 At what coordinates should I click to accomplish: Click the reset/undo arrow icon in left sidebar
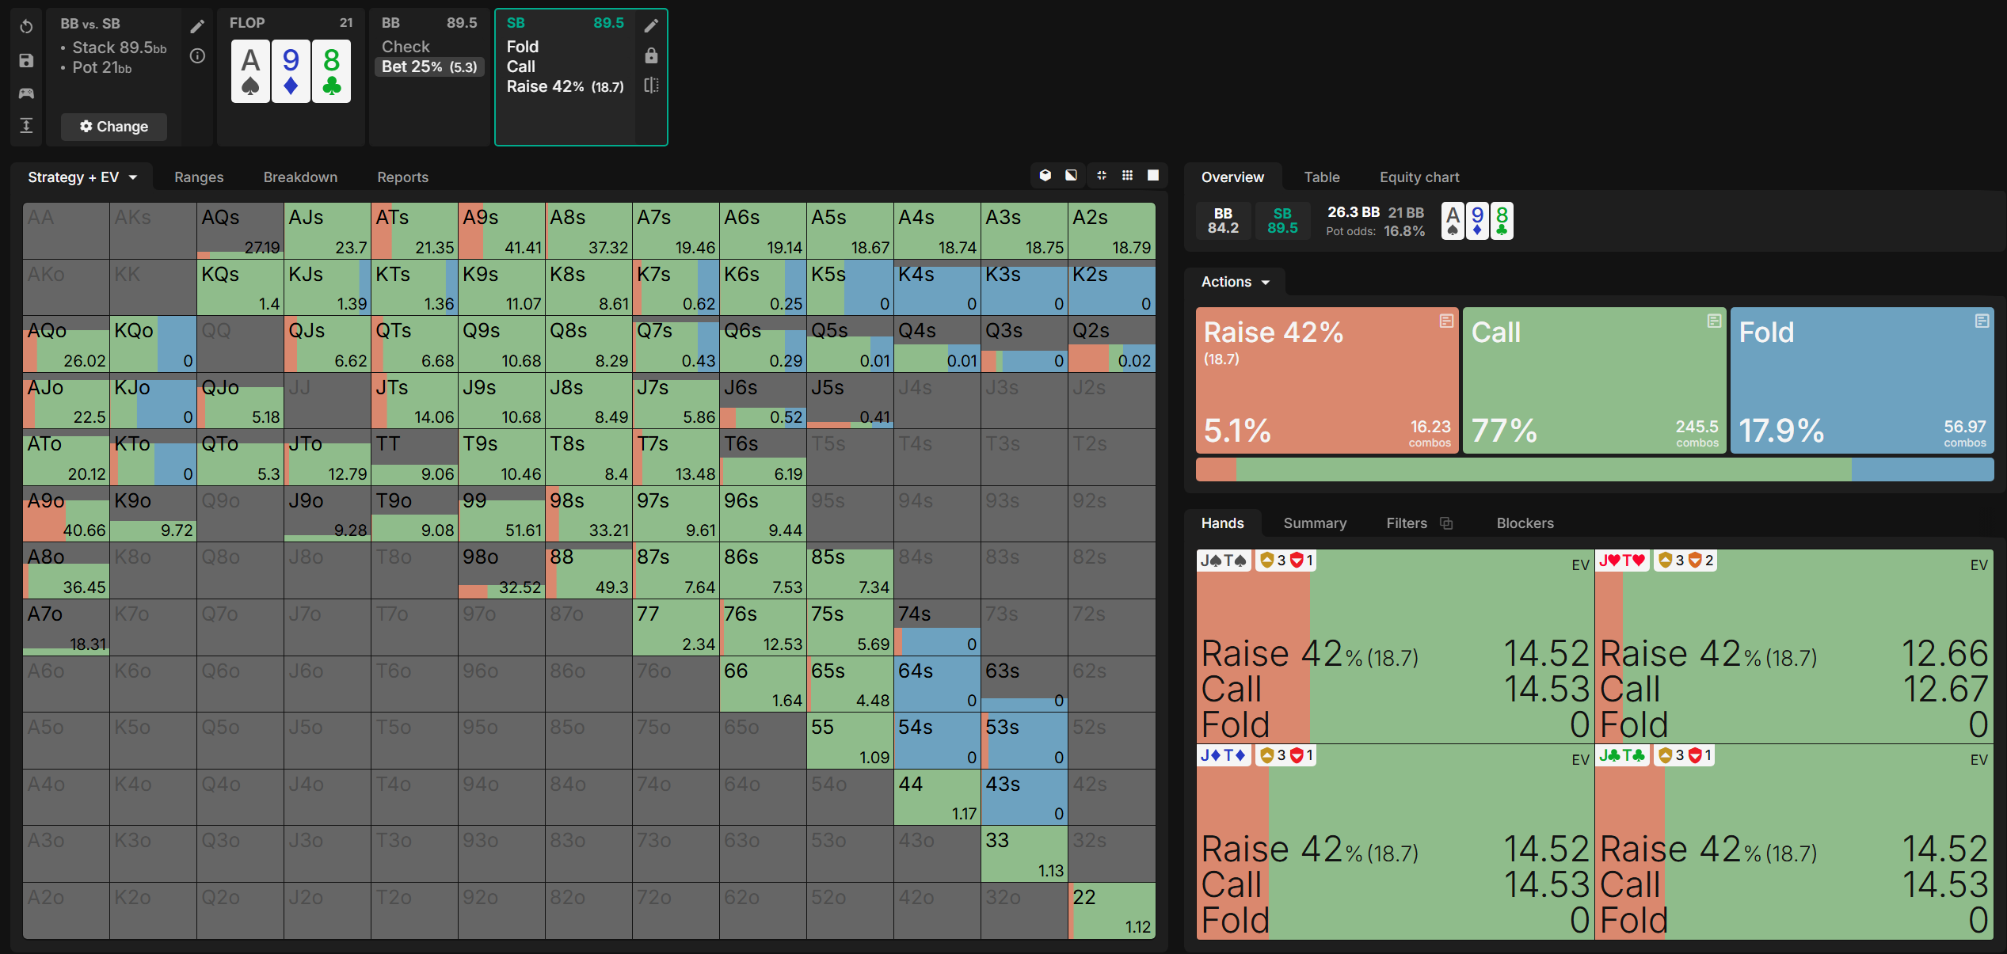[26, 26]
